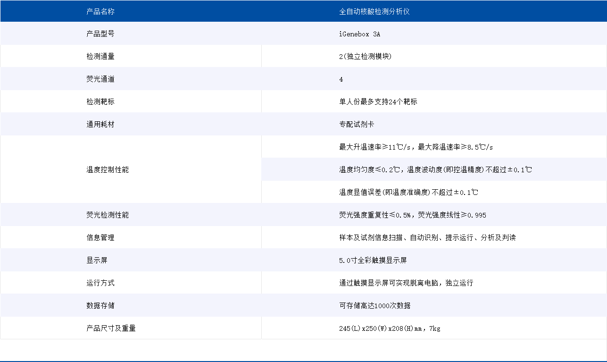
Task: Click the 产品名称 header cell
Action: pos(100,10)
